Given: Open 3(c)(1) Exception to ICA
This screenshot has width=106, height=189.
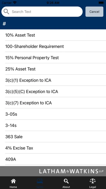Looking at the screenshot, I should (53, 80).
